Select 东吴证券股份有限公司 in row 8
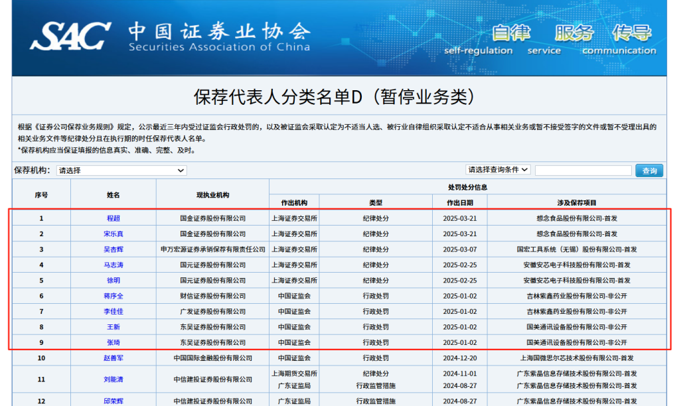 212,327
